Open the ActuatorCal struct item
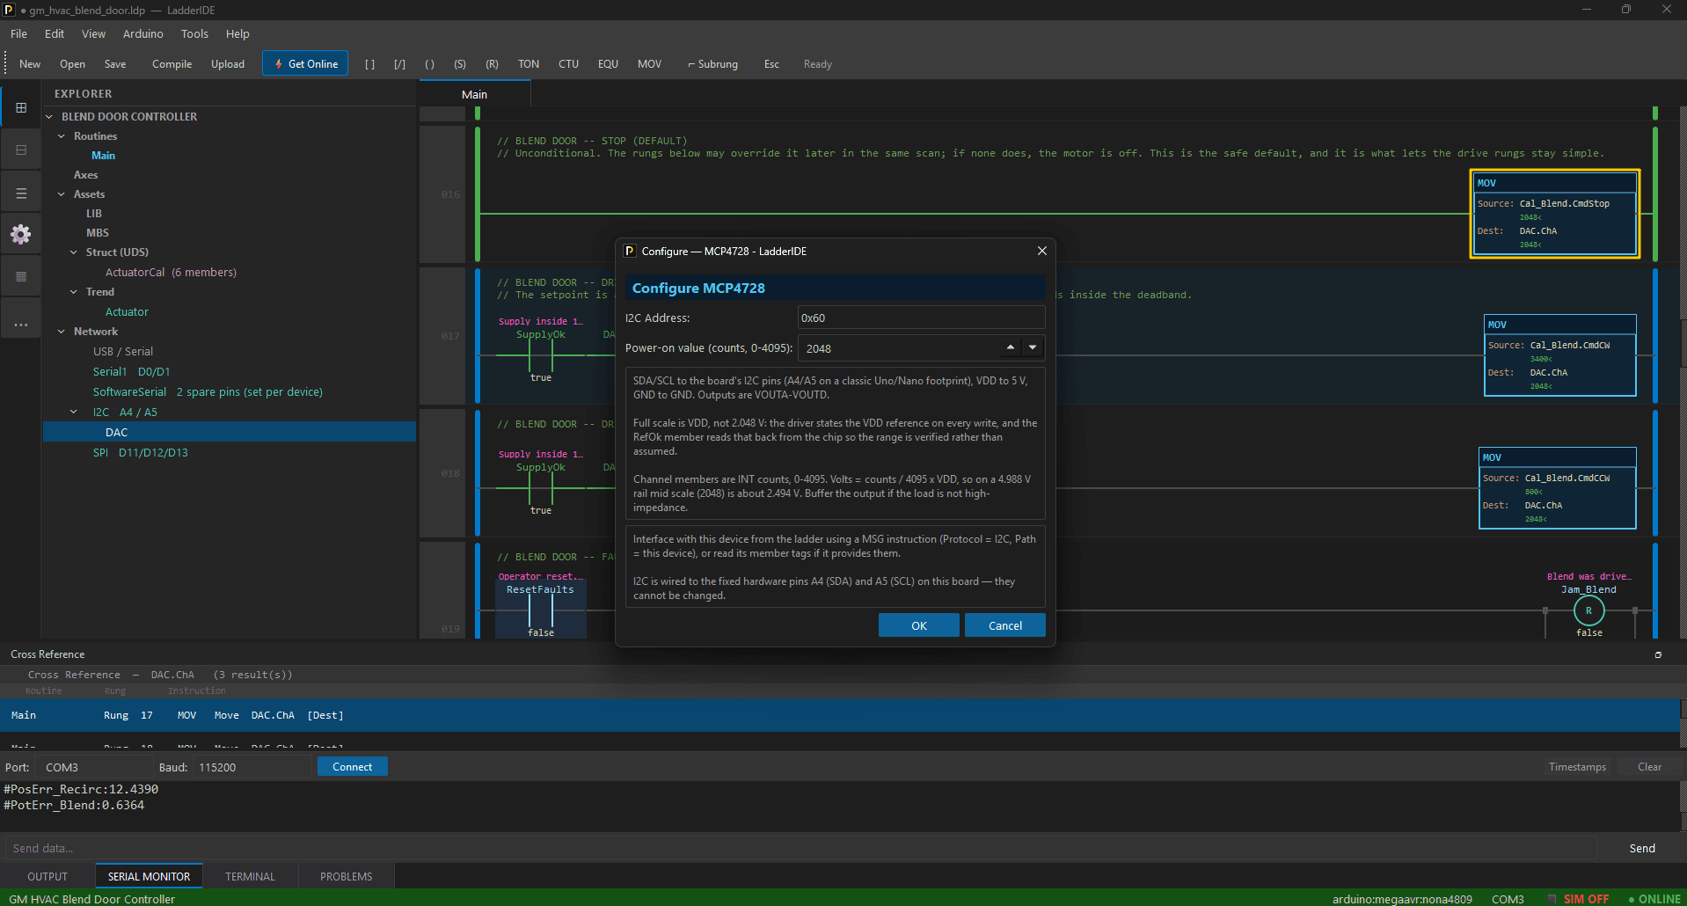 coord(171,273)
